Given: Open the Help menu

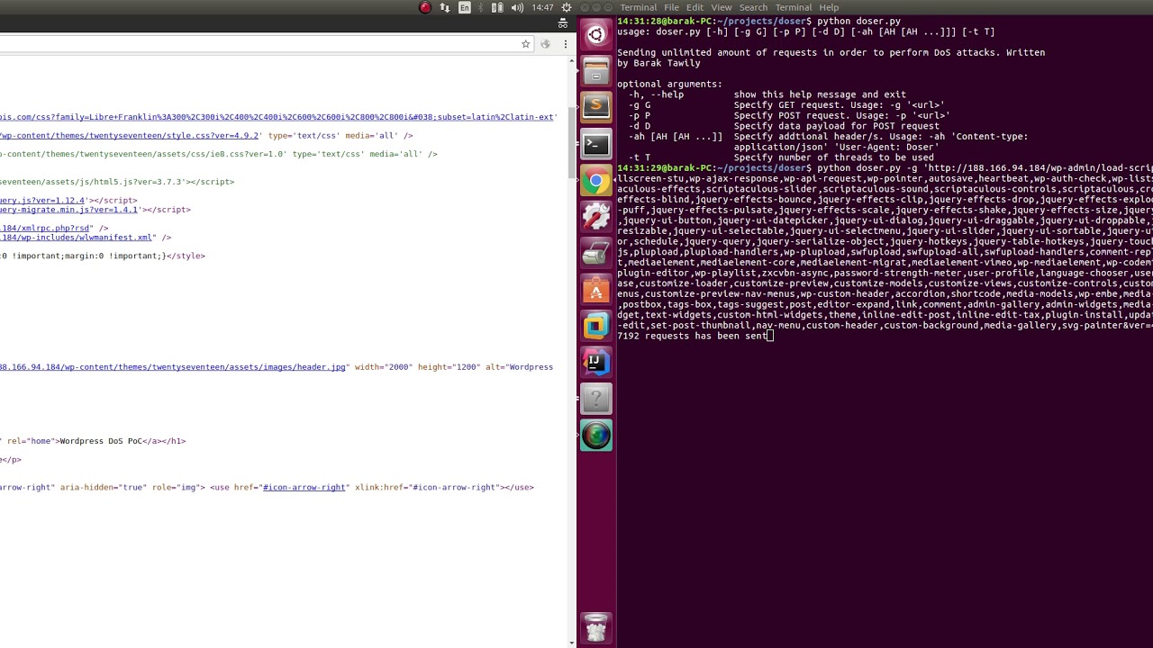Looking at the screenshot, I should point(829,7).
